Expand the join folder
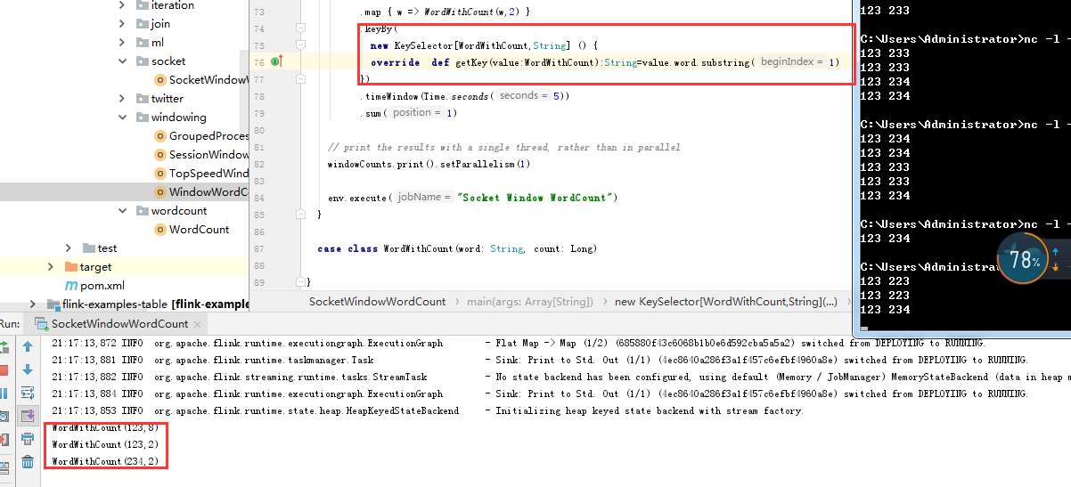Screen dimensions: 1071x487 pos(122,24)
